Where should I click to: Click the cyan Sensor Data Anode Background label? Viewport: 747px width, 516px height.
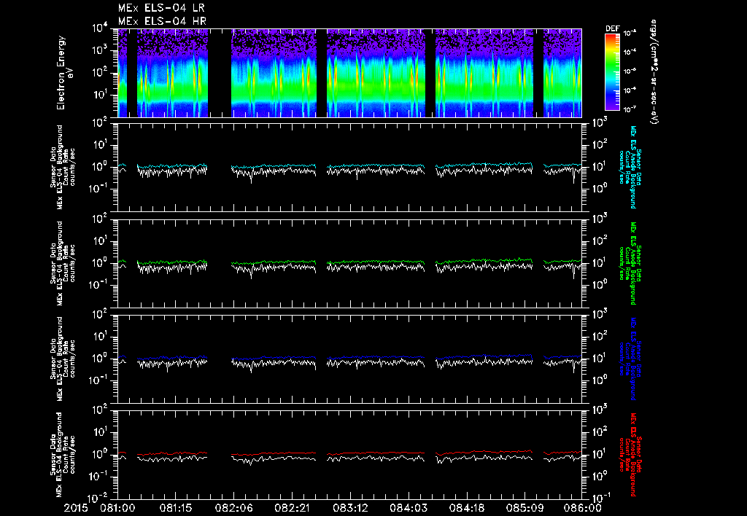coord(630,167)
